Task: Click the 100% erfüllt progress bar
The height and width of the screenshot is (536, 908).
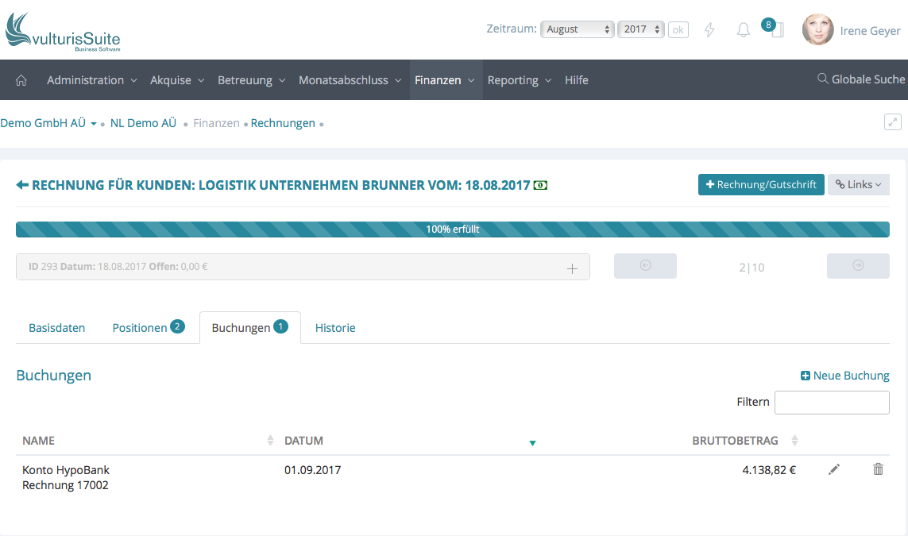Action: tap(453, 229)
